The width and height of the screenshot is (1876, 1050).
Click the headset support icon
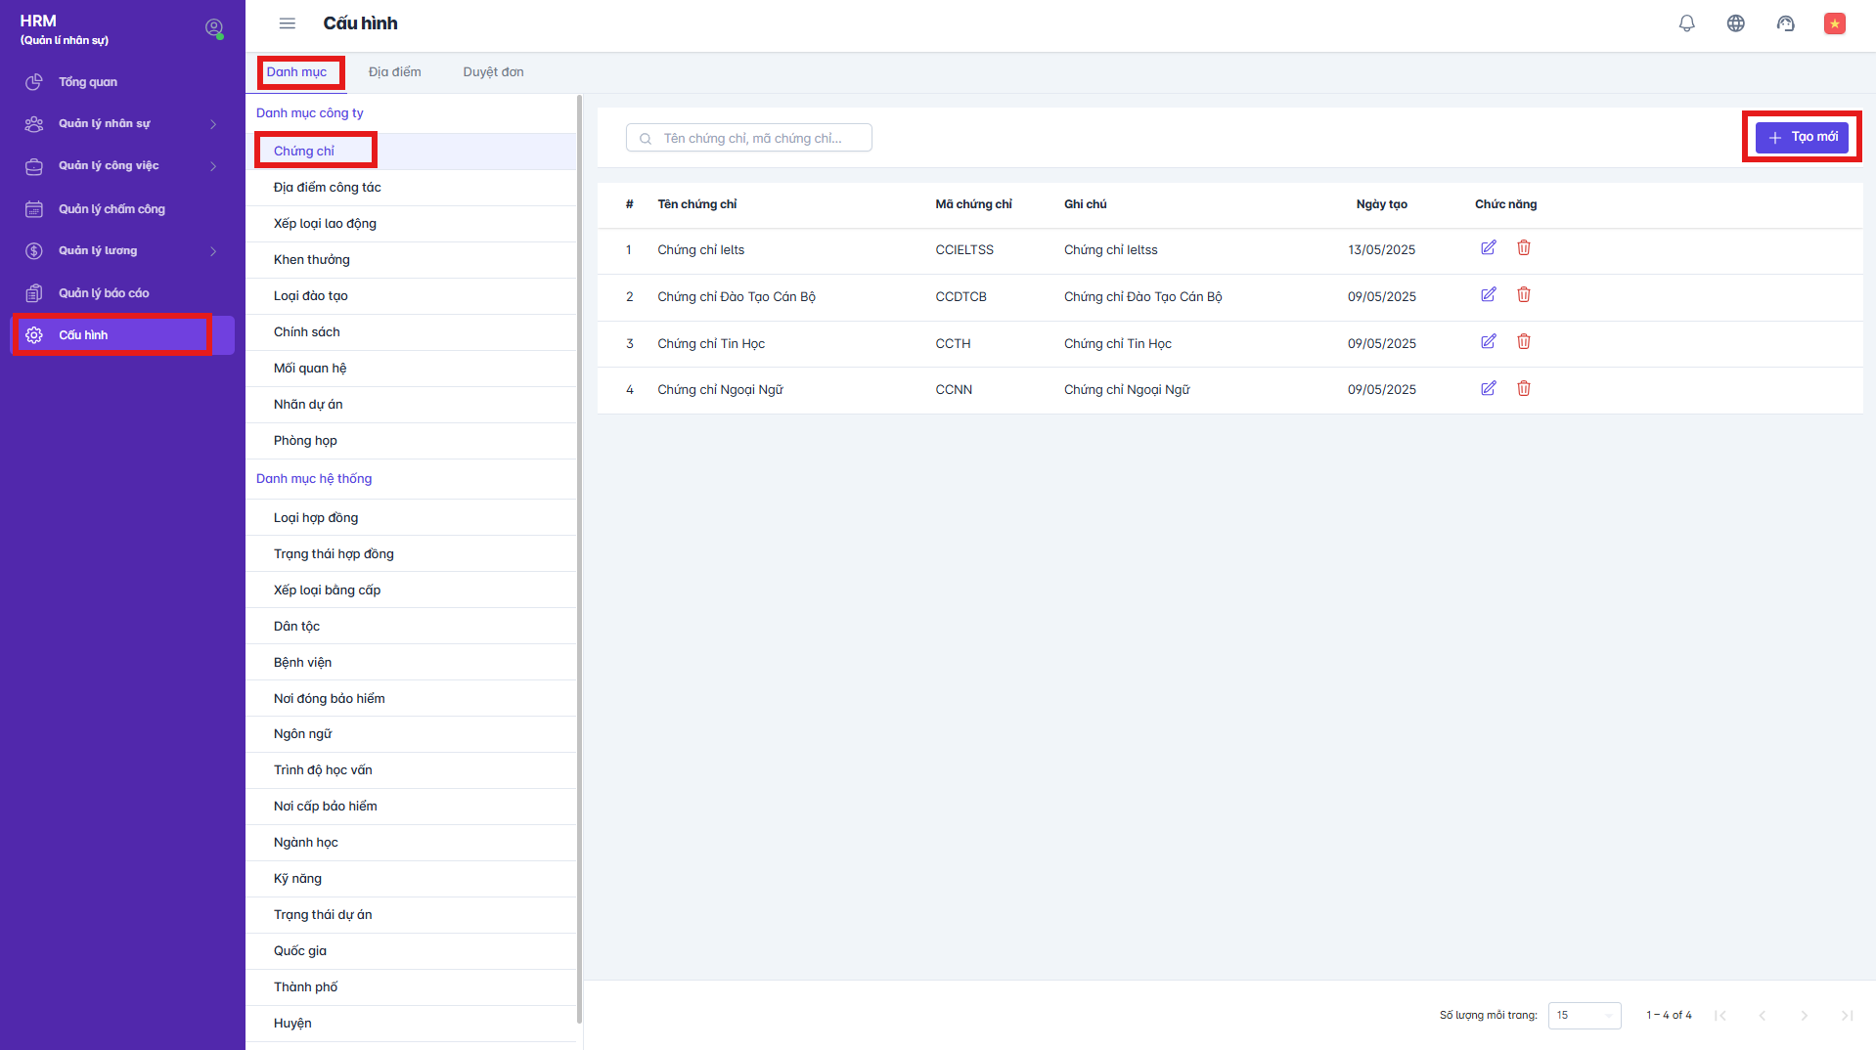pos(1785,23)
